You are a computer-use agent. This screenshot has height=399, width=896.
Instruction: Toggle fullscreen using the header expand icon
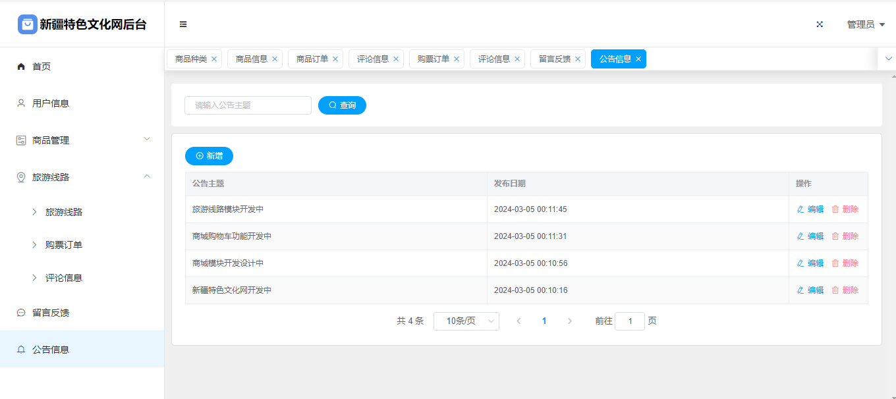tap(820, 24)
